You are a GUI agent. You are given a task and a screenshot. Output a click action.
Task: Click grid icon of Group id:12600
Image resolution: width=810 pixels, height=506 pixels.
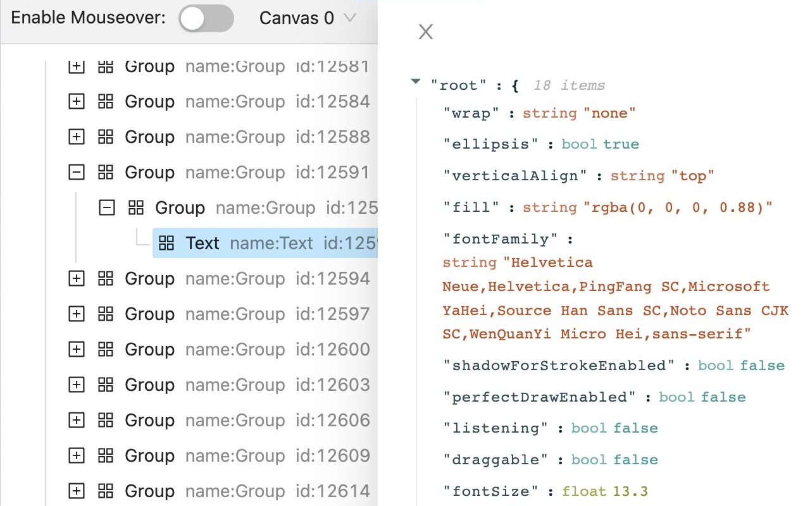pos(106,350)
